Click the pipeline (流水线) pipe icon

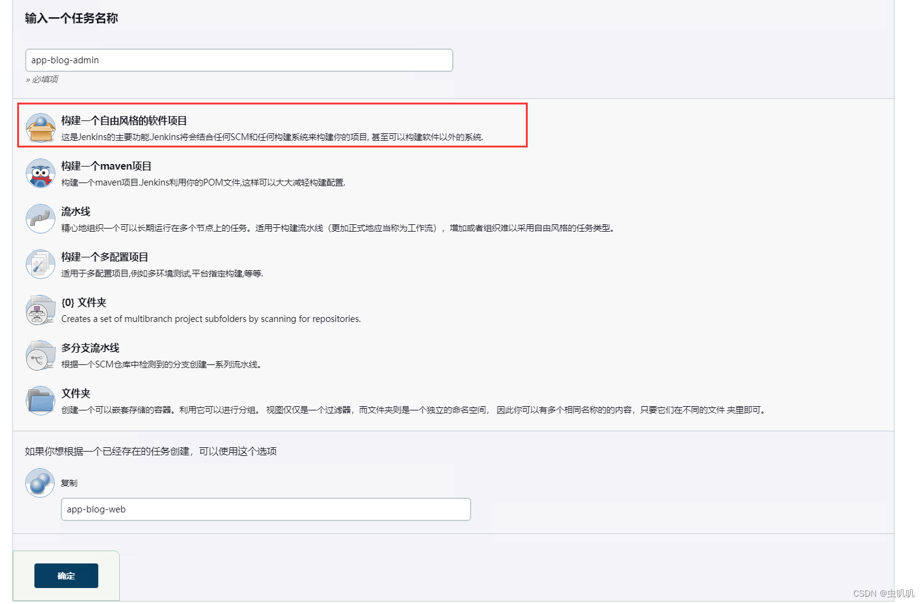pos(41,219)
